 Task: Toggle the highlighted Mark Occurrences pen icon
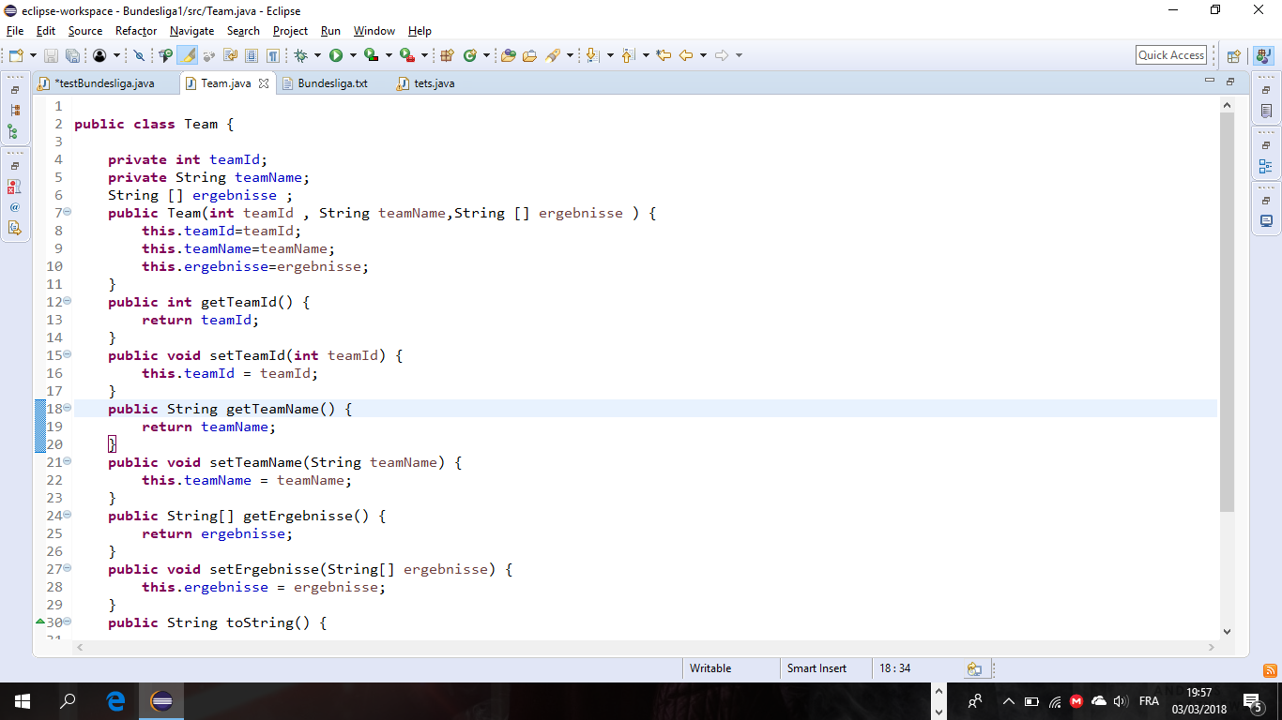188,55
